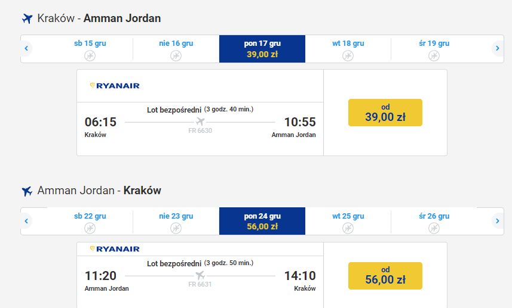Click the no-flight icon under nie 16 gru
The height and width of the screenshot is (308, 512).
(x=176, y=56)
